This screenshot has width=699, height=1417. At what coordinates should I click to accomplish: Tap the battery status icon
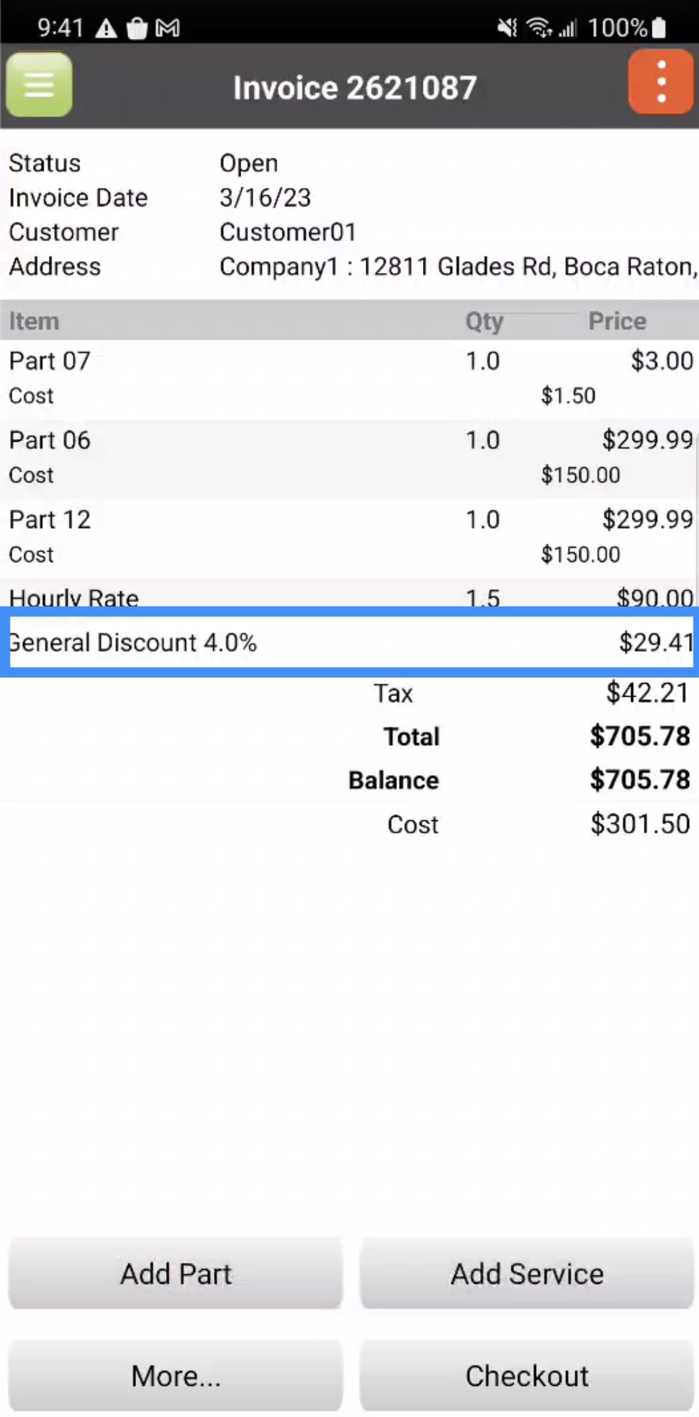660,28
